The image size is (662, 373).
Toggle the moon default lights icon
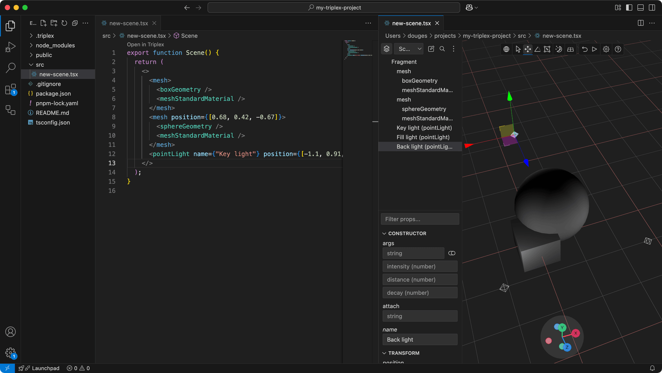(x=559, y=49)
